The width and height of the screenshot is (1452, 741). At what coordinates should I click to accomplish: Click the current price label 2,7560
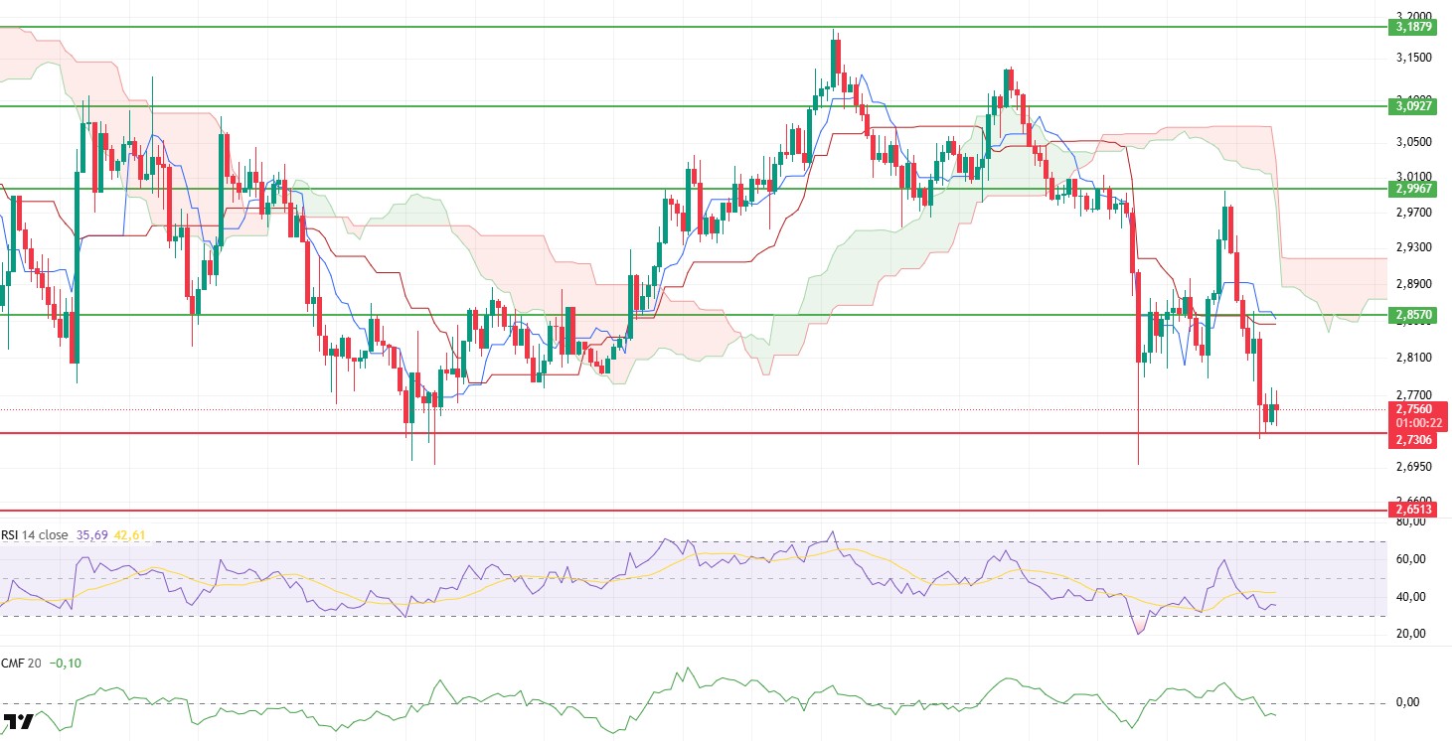pos(1413,408)
